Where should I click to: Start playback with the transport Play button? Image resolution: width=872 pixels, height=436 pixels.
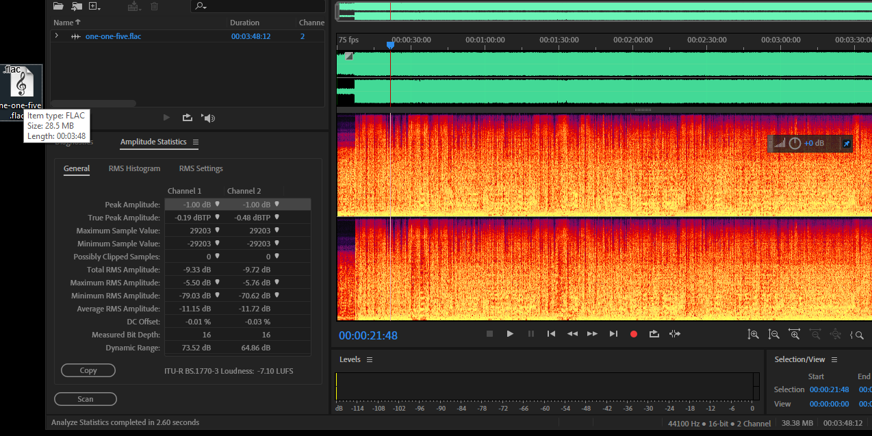510,334
